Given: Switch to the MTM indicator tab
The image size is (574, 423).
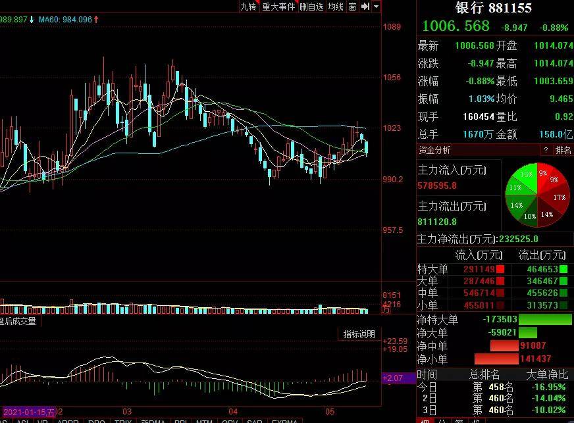Looking at the screenshot, I should coord(204,420).
